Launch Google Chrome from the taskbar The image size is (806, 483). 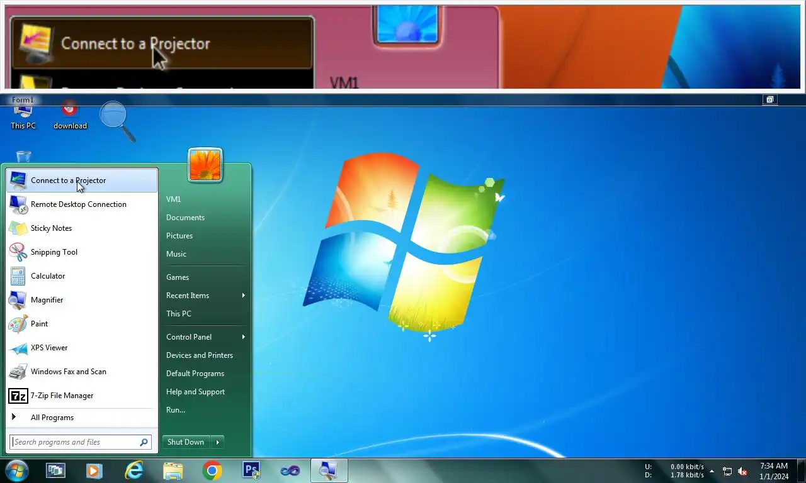(x=212, y=470)
